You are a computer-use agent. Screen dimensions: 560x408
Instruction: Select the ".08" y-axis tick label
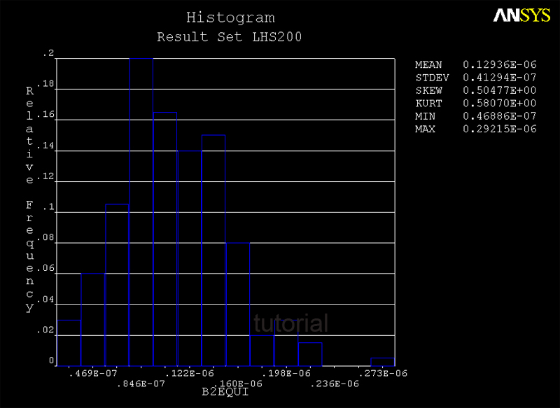click(x=45, y=238)
